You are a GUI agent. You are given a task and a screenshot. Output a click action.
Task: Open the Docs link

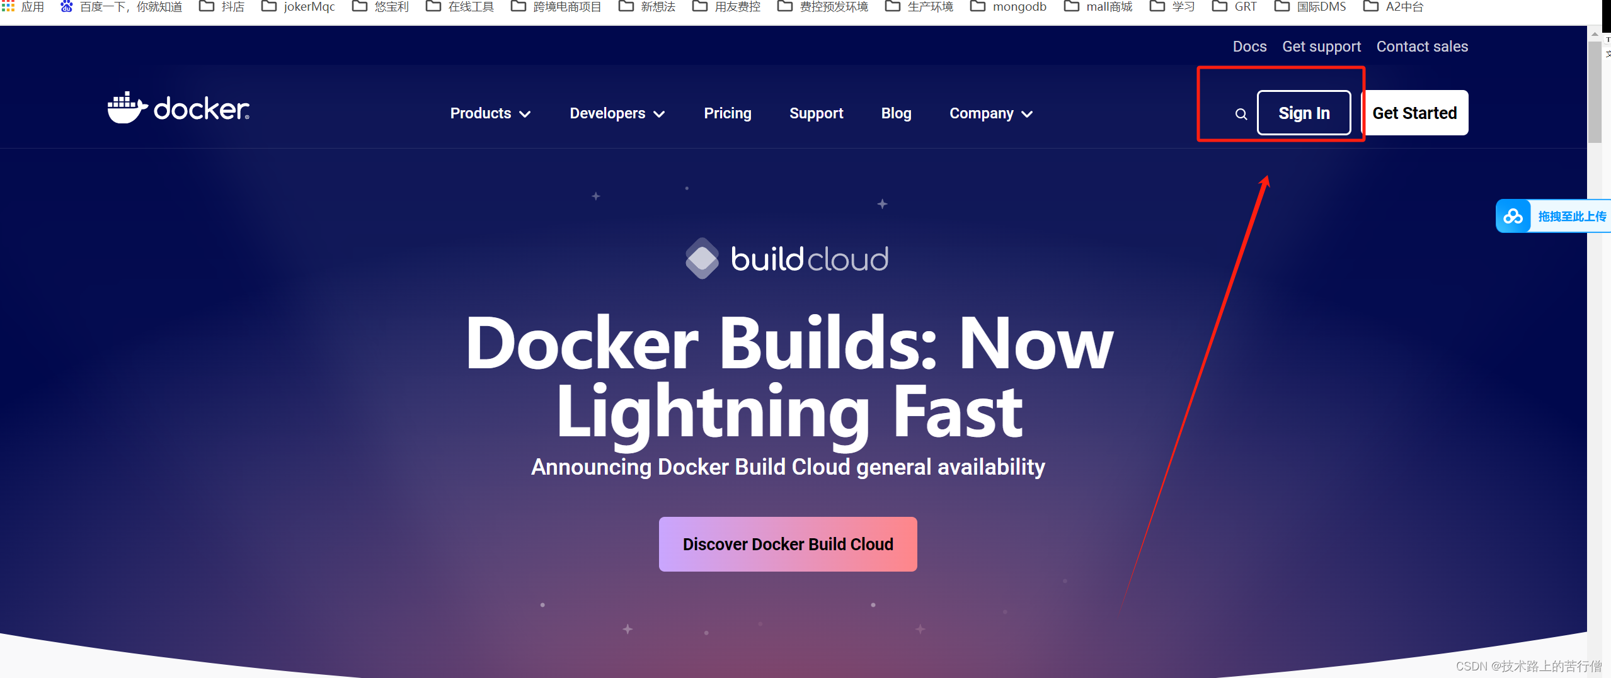point(1249,47)
